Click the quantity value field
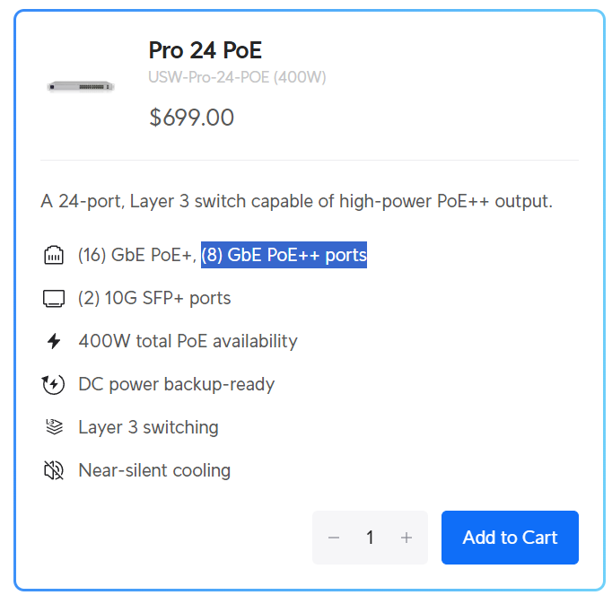This screenshot has width=612, height=604. 370,538
